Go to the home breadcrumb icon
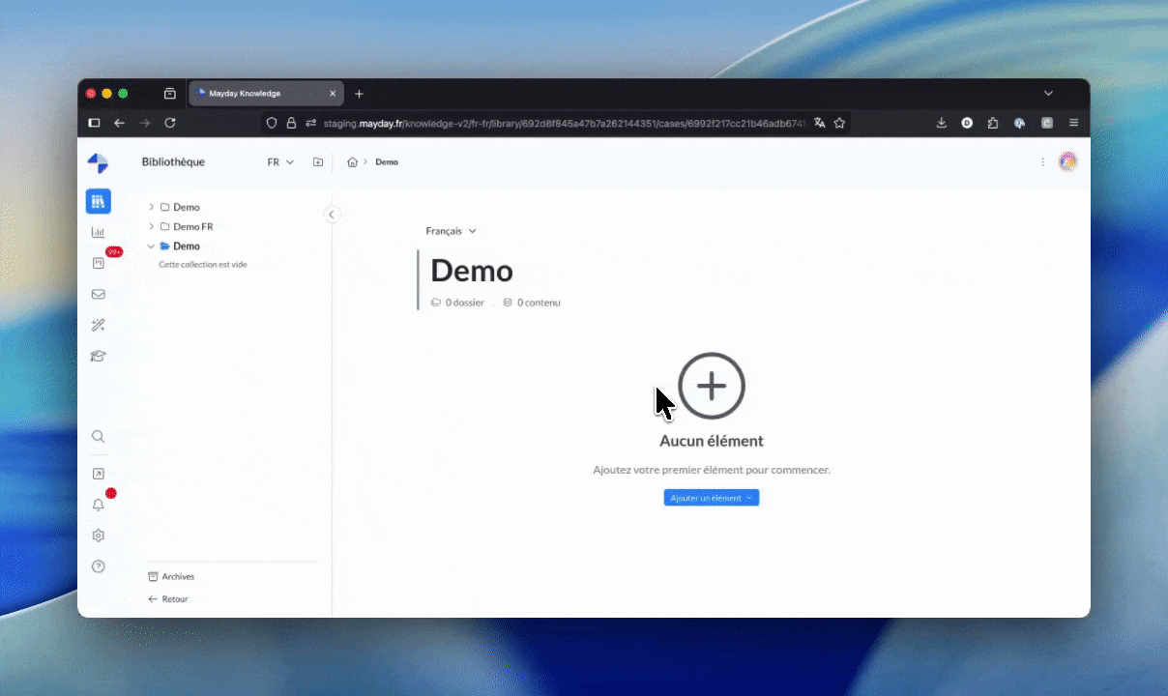Image resolution: width=1168 pixels, height=696 pixels. pos(352,162)
